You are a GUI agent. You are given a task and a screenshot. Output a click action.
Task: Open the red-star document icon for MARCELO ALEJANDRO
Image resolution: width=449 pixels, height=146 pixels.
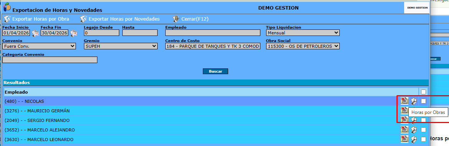tap(404, 130)
